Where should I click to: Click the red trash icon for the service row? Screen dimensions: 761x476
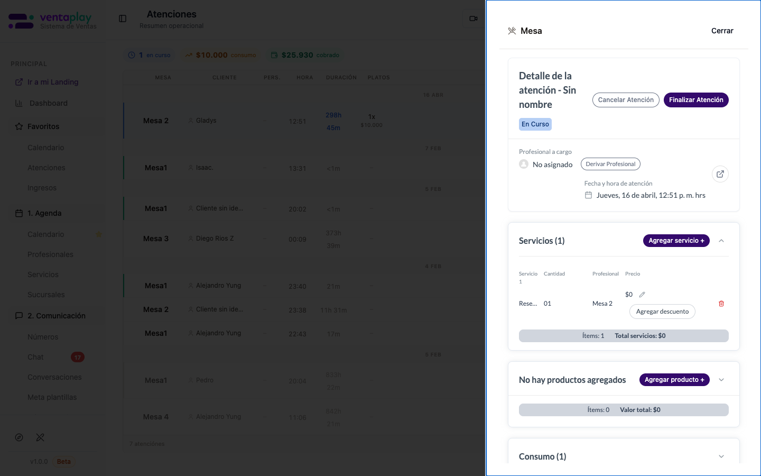coord(721,304)
